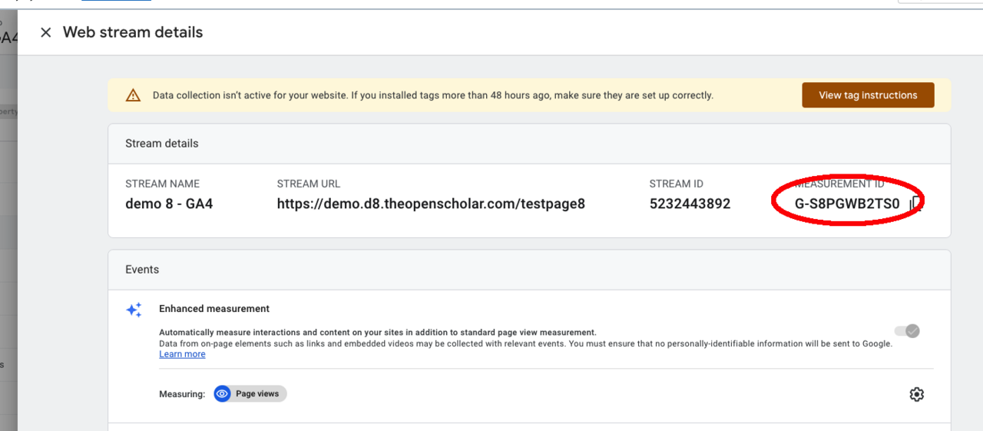The height and width of the screenshot is (431, 983).
Task: Open enhanced measurement settings gear
Action: coord(916,394)
